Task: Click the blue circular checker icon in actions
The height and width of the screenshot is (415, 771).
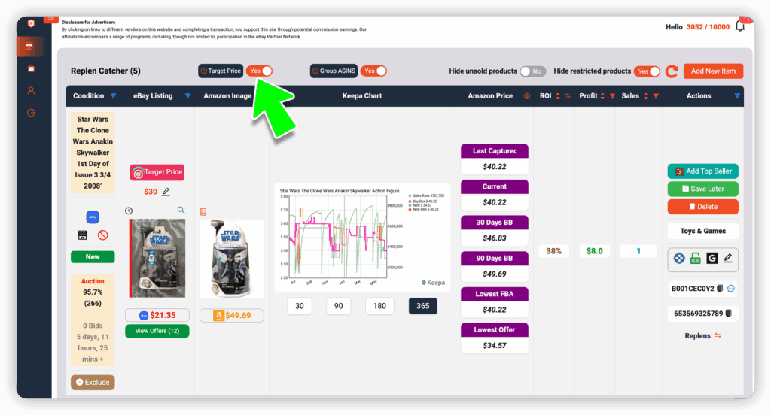Action: 679,259
